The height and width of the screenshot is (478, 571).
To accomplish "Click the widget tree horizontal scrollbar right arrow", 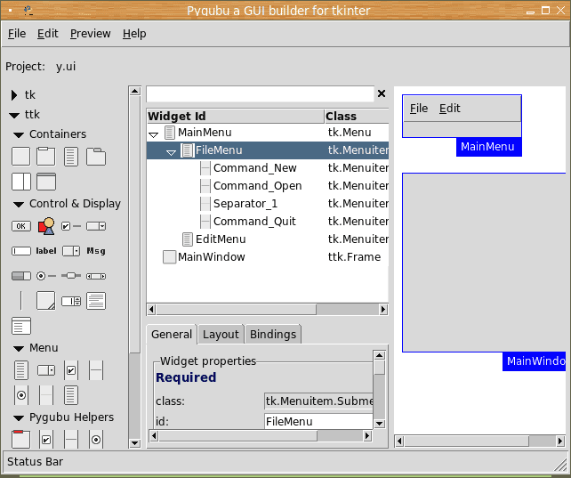I will point(383,309).
